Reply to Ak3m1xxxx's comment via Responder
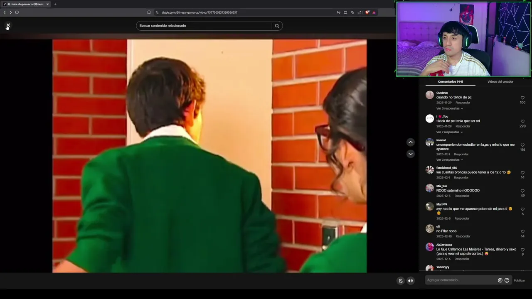This screenshot has width=532, height=299. (x=462, y=259)
